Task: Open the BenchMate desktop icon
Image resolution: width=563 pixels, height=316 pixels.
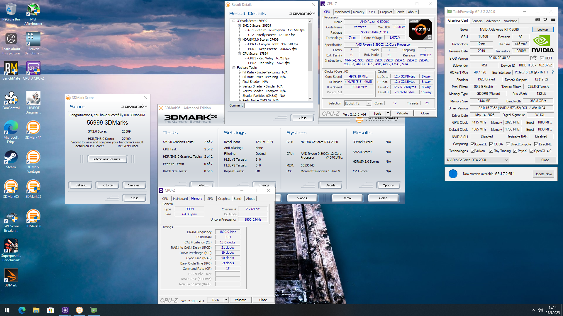Action: click(x=11, y=71)
